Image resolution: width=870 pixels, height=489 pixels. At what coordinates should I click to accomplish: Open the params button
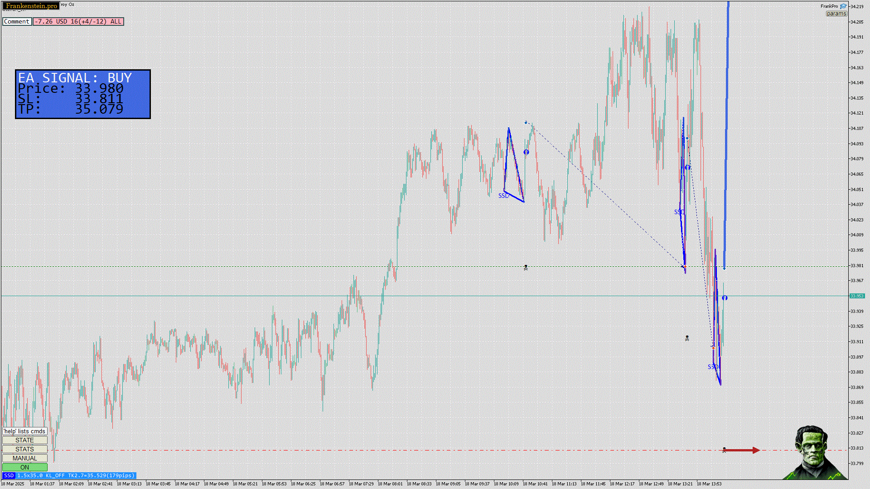click(836, 14)
